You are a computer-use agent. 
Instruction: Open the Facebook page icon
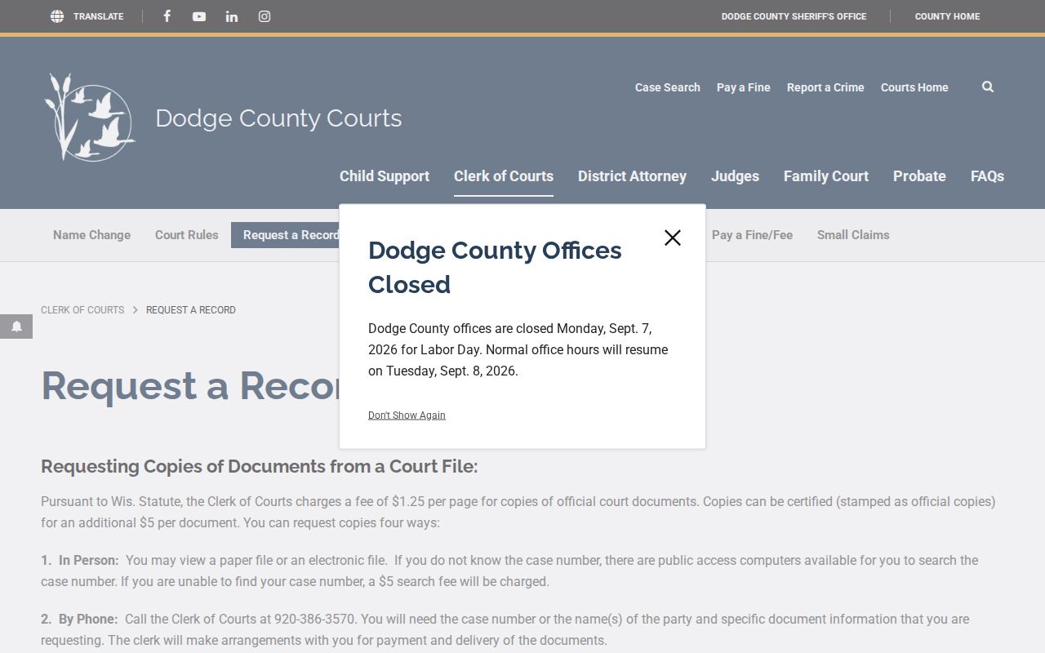pyautogui.click(x=167, y=16)
